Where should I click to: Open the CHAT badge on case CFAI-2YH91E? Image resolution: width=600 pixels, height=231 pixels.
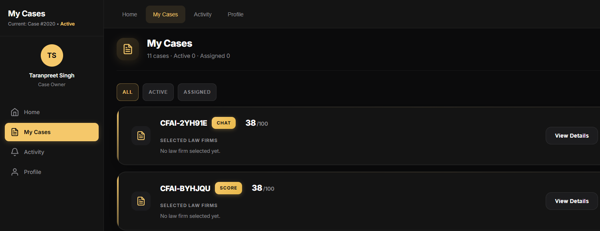point(223,123)
